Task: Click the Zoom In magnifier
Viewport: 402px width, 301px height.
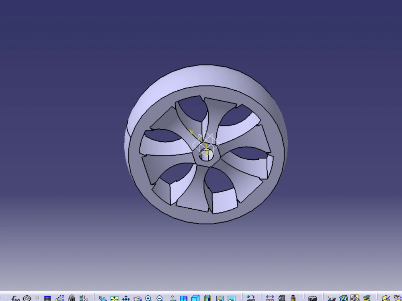Action: 148,299
